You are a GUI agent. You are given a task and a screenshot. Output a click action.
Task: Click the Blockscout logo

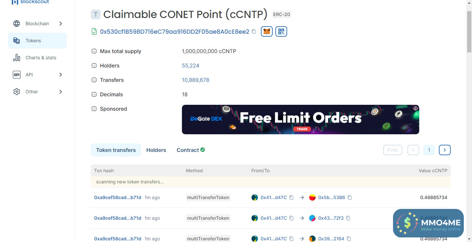30,2
